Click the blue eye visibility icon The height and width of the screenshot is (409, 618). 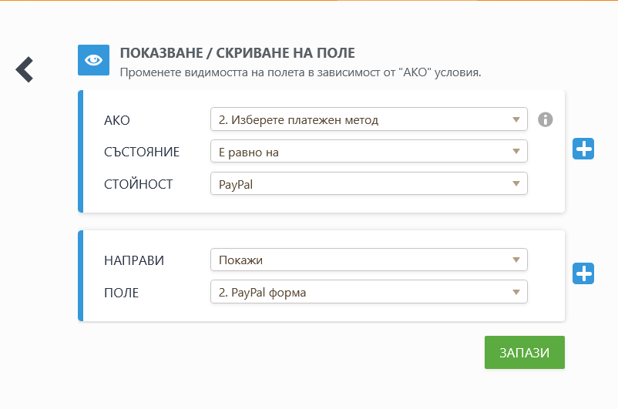(x=93, y=60)
